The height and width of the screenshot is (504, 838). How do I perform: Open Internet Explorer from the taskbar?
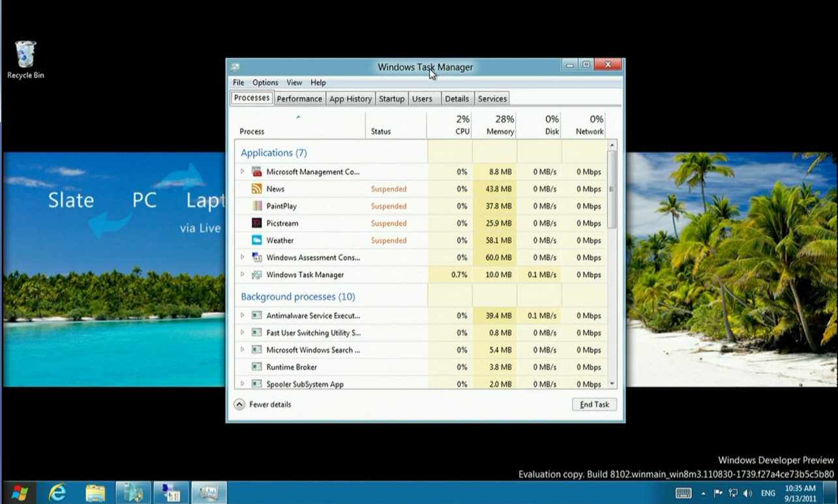tap(57, 492)
